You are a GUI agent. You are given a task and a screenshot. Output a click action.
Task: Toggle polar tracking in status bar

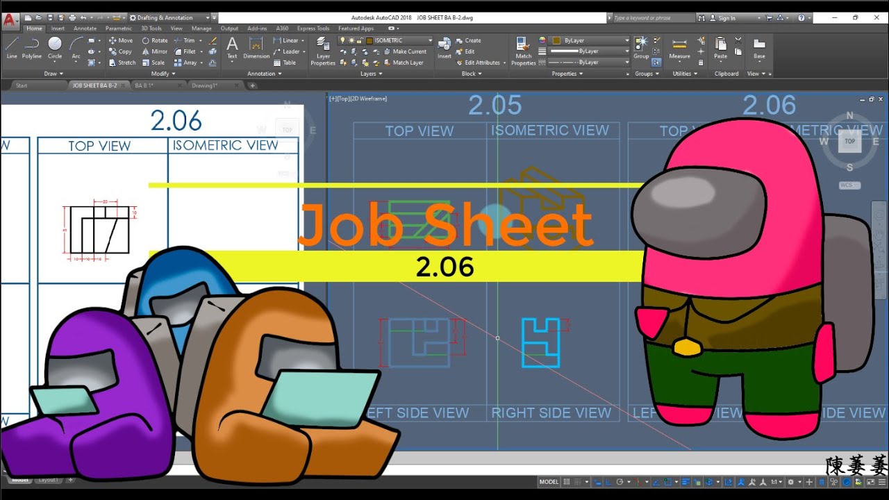coord(620,482)
